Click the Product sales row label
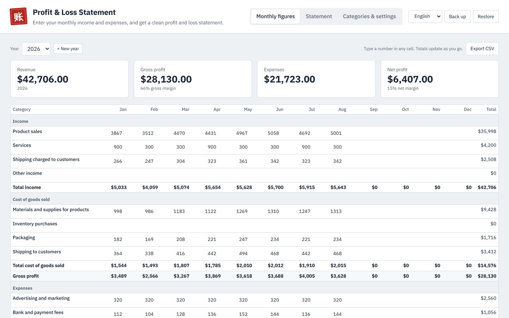The width and height of the screenshot is (509, 318). click(x=27, y=132)
